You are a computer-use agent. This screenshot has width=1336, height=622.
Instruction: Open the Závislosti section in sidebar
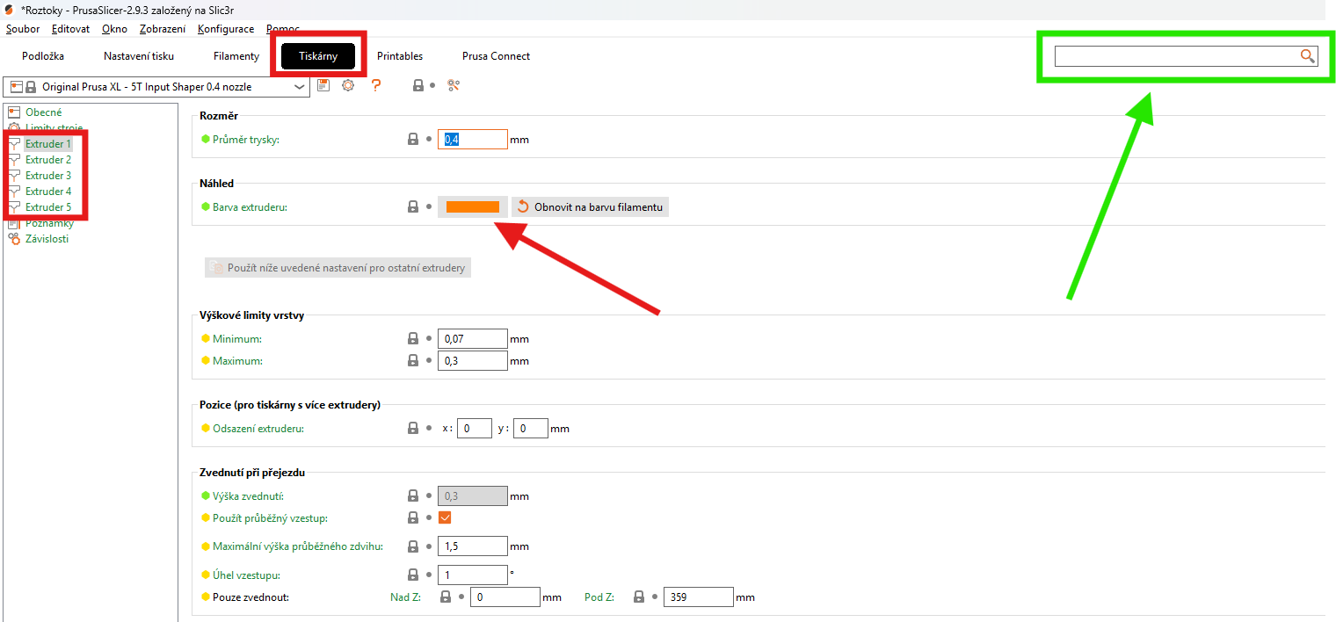(47, 239)
